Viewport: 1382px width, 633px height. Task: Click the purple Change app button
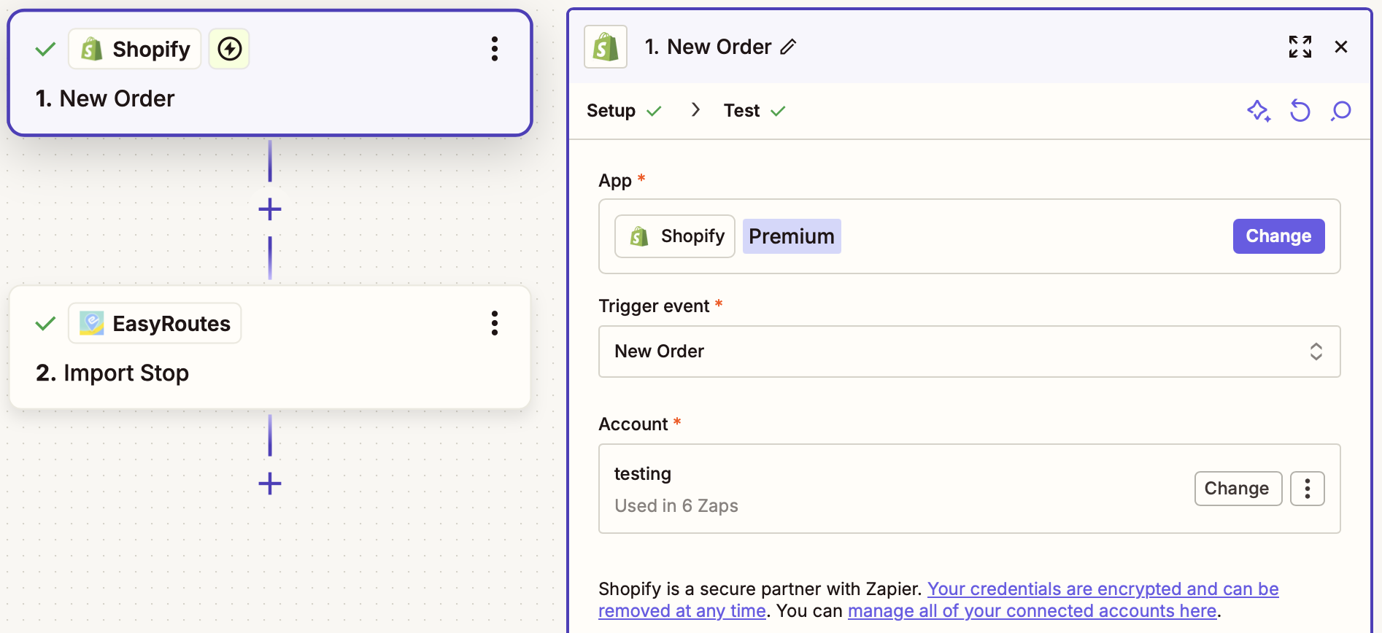pos(1278,236)
